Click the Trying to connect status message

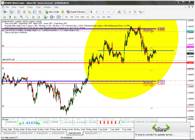point(155,135)
